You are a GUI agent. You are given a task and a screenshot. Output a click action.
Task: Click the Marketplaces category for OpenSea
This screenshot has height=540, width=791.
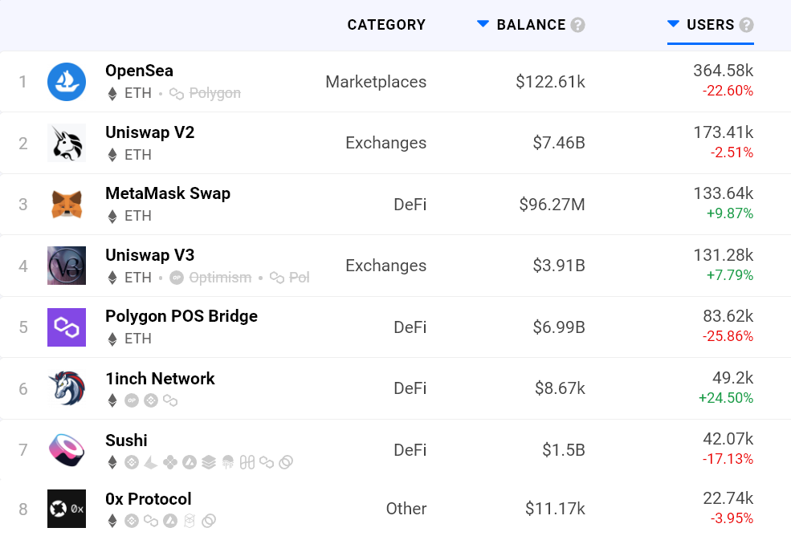click(376, 82)
